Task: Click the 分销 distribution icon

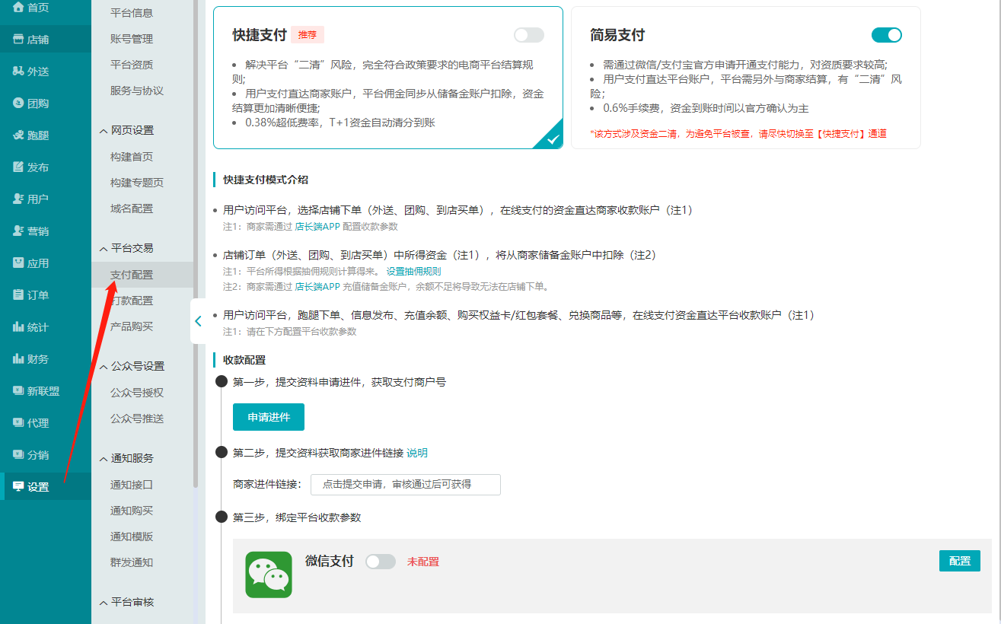Action: click(x=18, y=454)
